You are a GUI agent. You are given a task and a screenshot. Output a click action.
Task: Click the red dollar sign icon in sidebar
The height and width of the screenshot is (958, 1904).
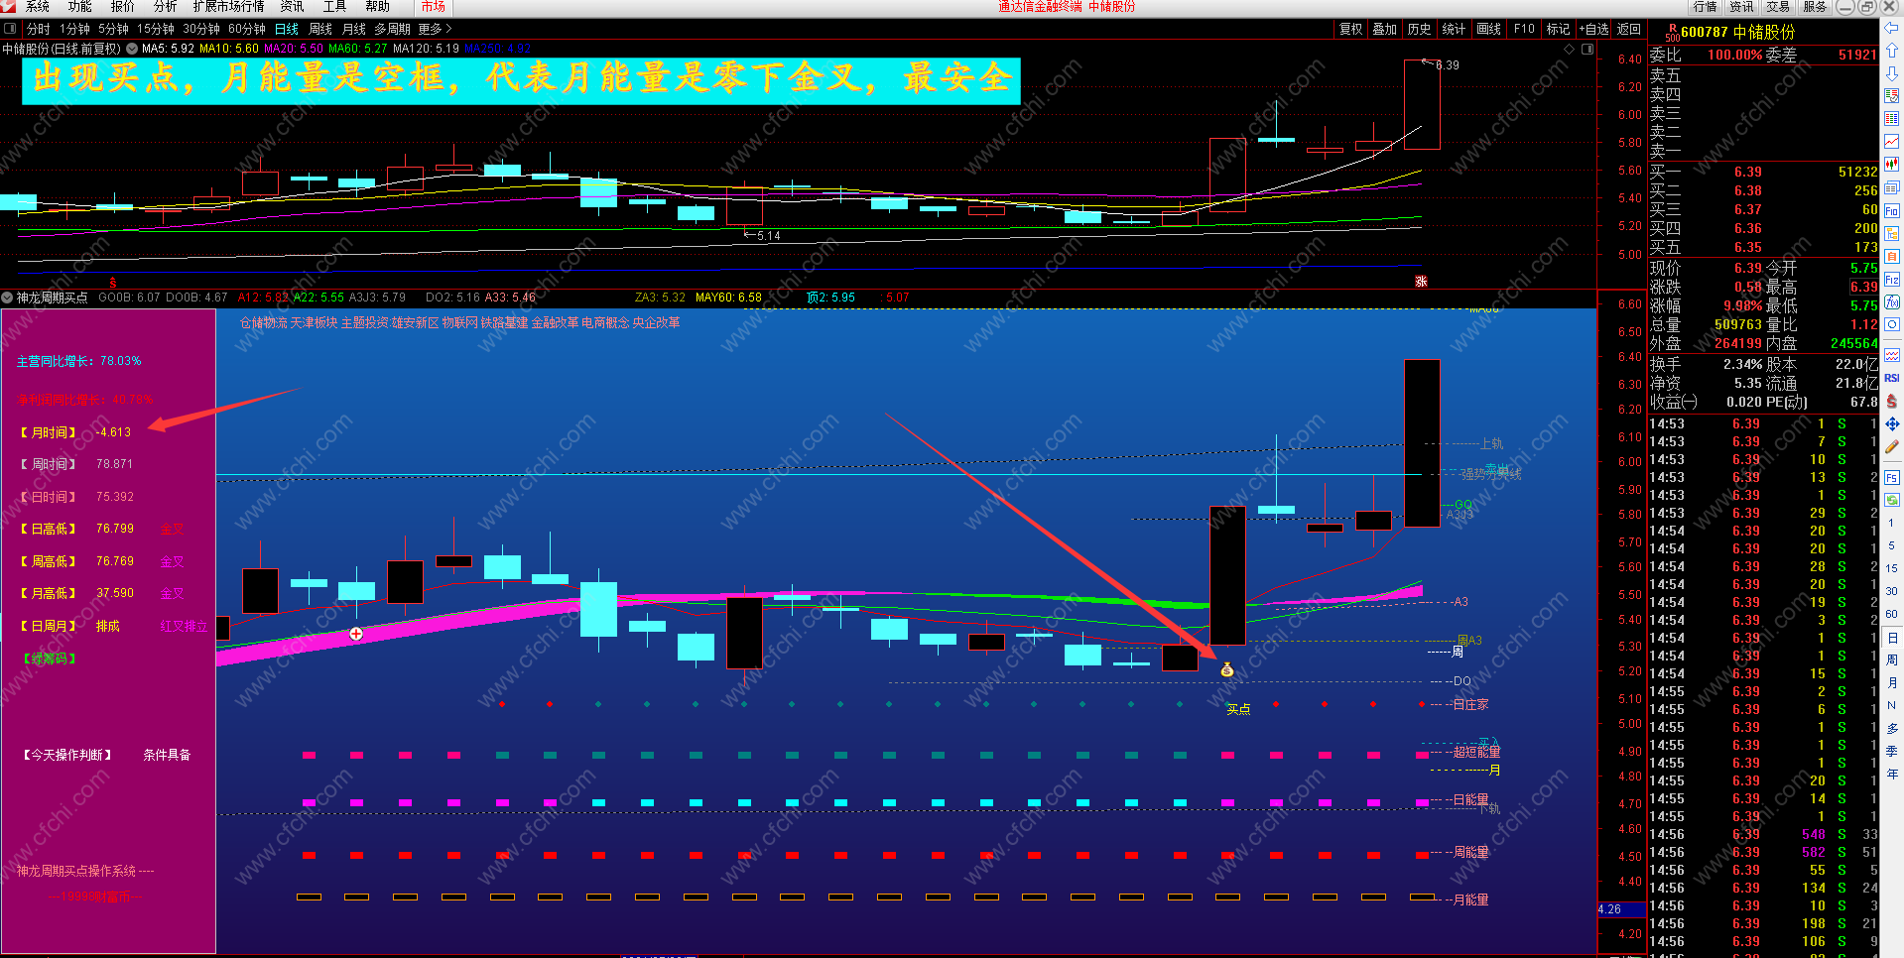(1892, 401)
